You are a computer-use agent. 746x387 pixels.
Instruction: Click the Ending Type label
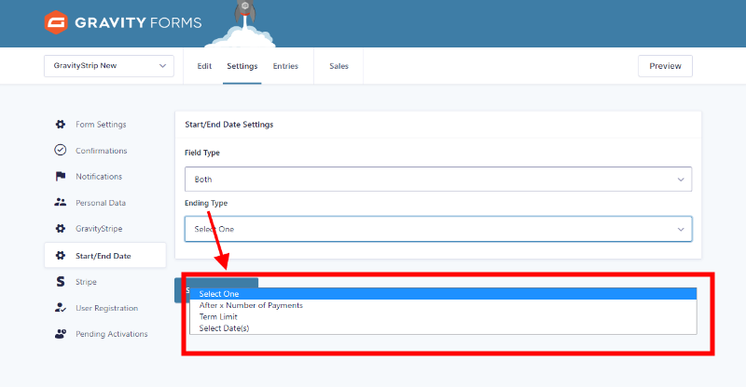(x=206, y=203)
